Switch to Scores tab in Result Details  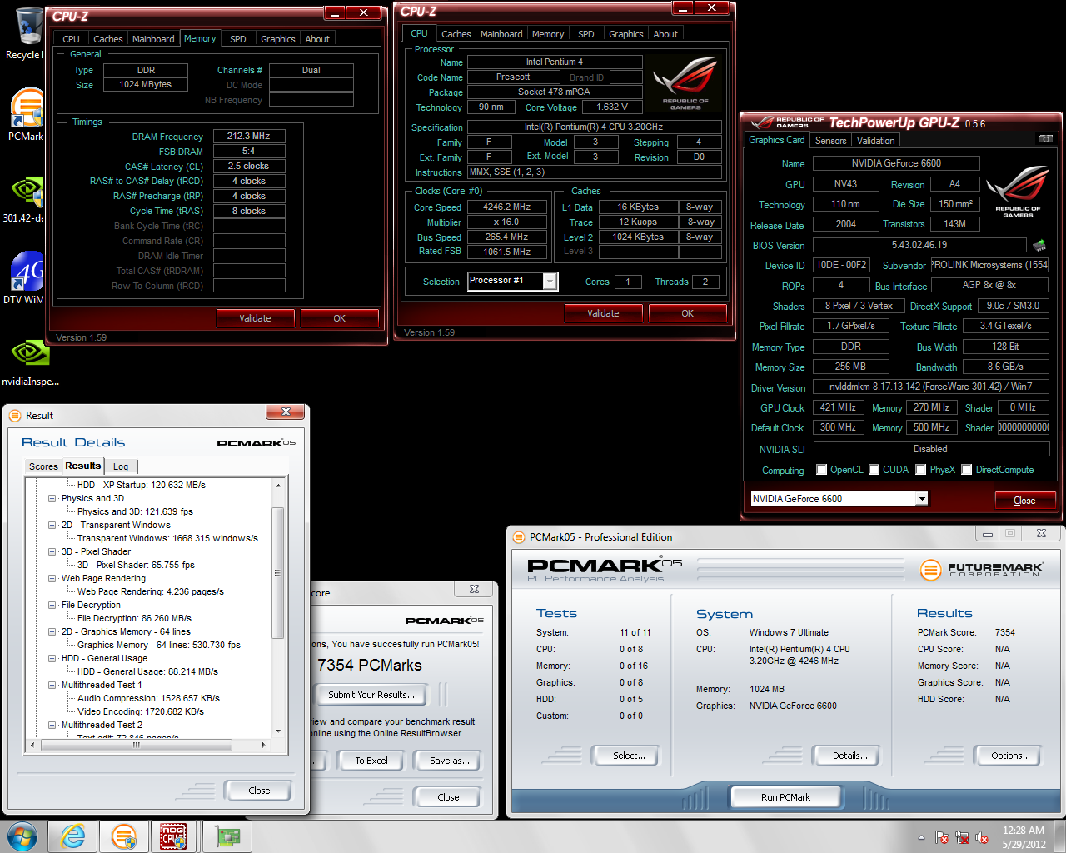[x=43, y=466]
